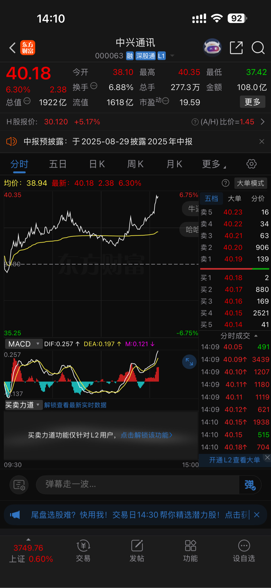Tap the megaphone promo icon
Viewport: 271px width, 588px height.
[x=15, y=515]
